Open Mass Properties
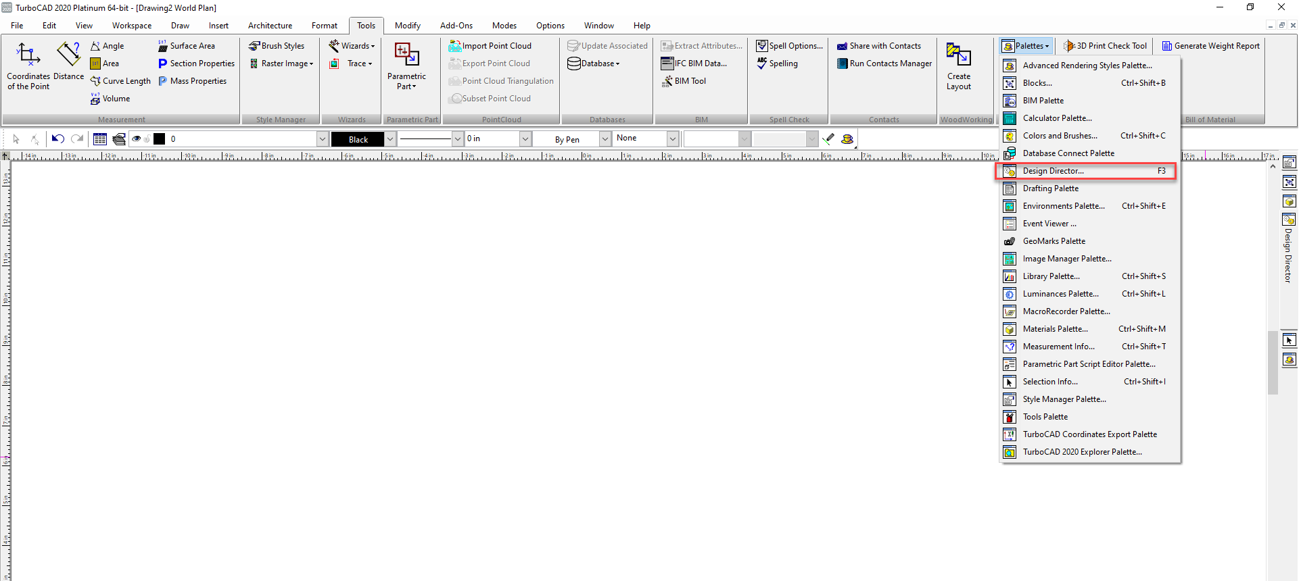The height and width of the screenshot is (581, 1301). click(x=193, y=81)
